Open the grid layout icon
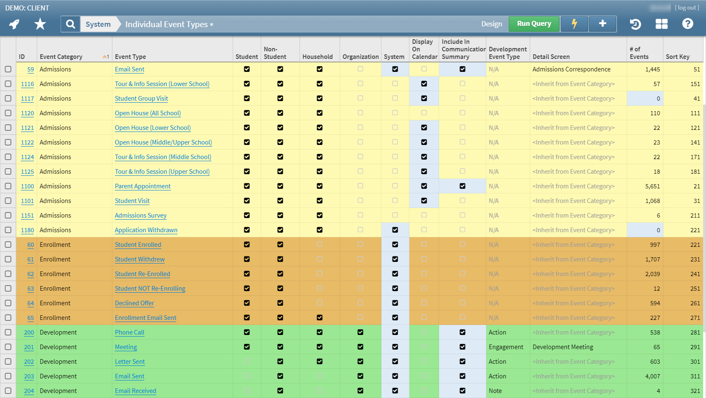 point(661,24)
